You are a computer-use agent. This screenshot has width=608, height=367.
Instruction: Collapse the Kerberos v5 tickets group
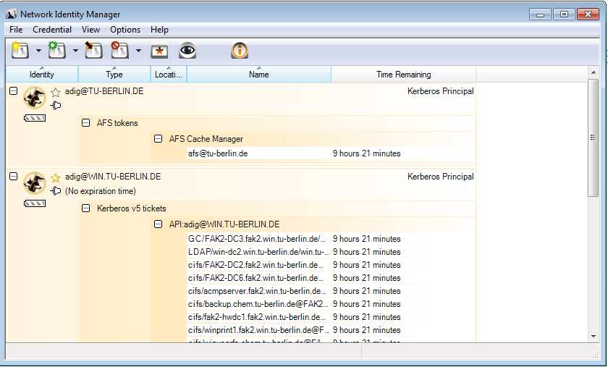[86, 208]
